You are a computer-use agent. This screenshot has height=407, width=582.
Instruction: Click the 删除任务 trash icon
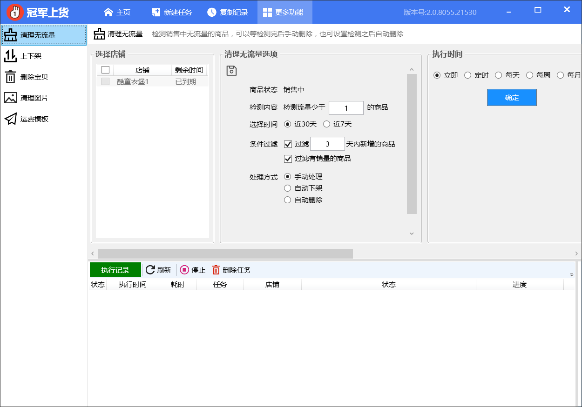click(x=216, y=270)
